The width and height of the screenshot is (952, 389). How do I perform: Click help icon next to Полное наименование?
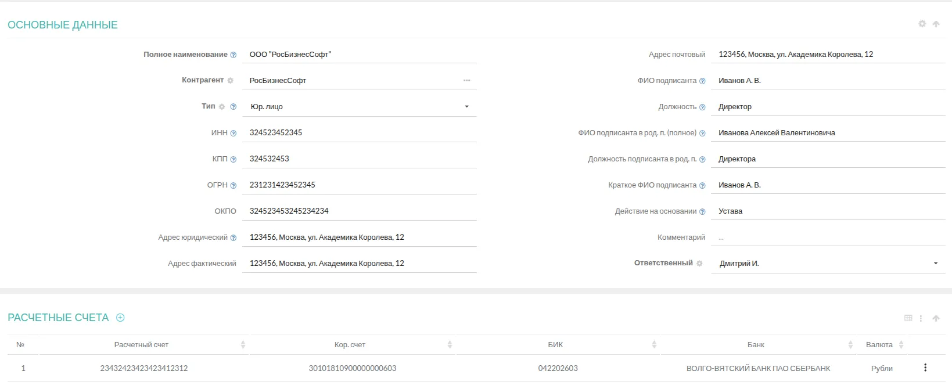(x=233, y=55)
